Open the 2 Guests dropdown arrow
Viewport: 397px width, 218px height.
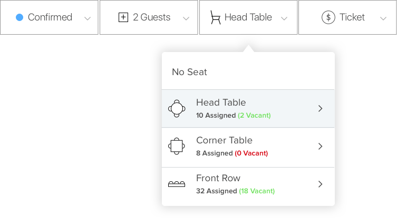[x=186, y=18]
